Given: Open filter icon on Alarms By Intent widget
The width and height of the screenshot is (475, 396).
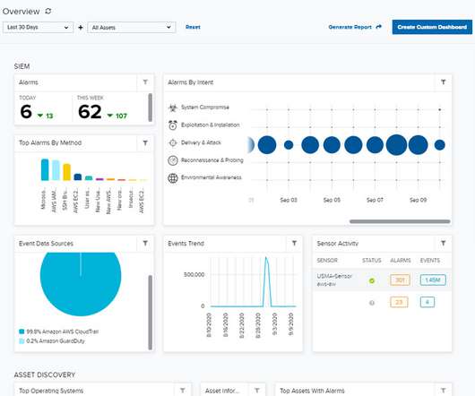Looking at the screenshot, I should point(444,82).
